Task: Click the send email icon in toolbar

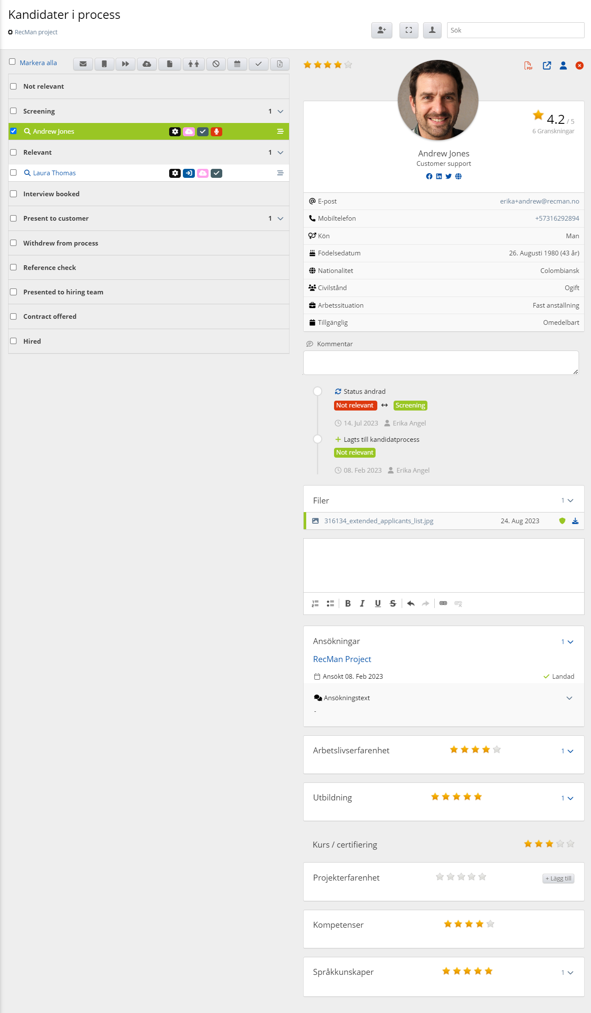Action: (83, 64)
